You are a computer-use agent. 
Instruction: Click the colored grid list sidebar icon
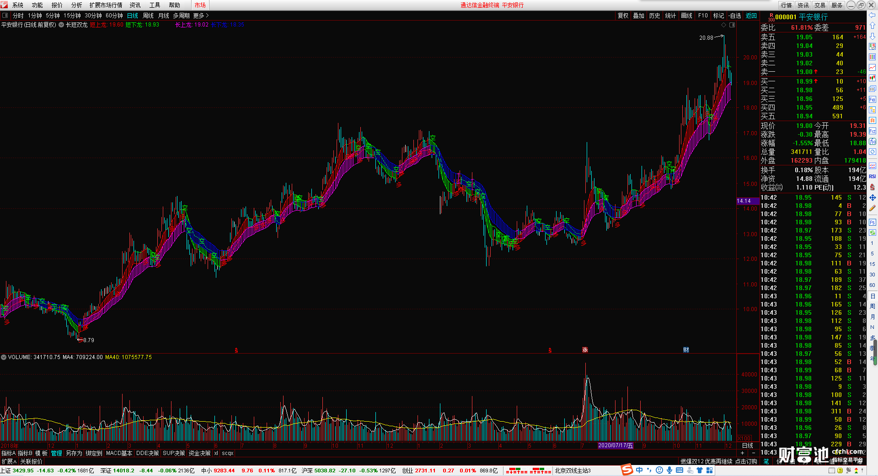click(x=872, y=57)
